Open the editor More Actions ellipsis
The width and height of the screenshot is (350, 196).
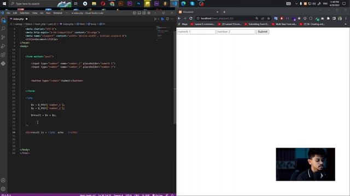172,19
